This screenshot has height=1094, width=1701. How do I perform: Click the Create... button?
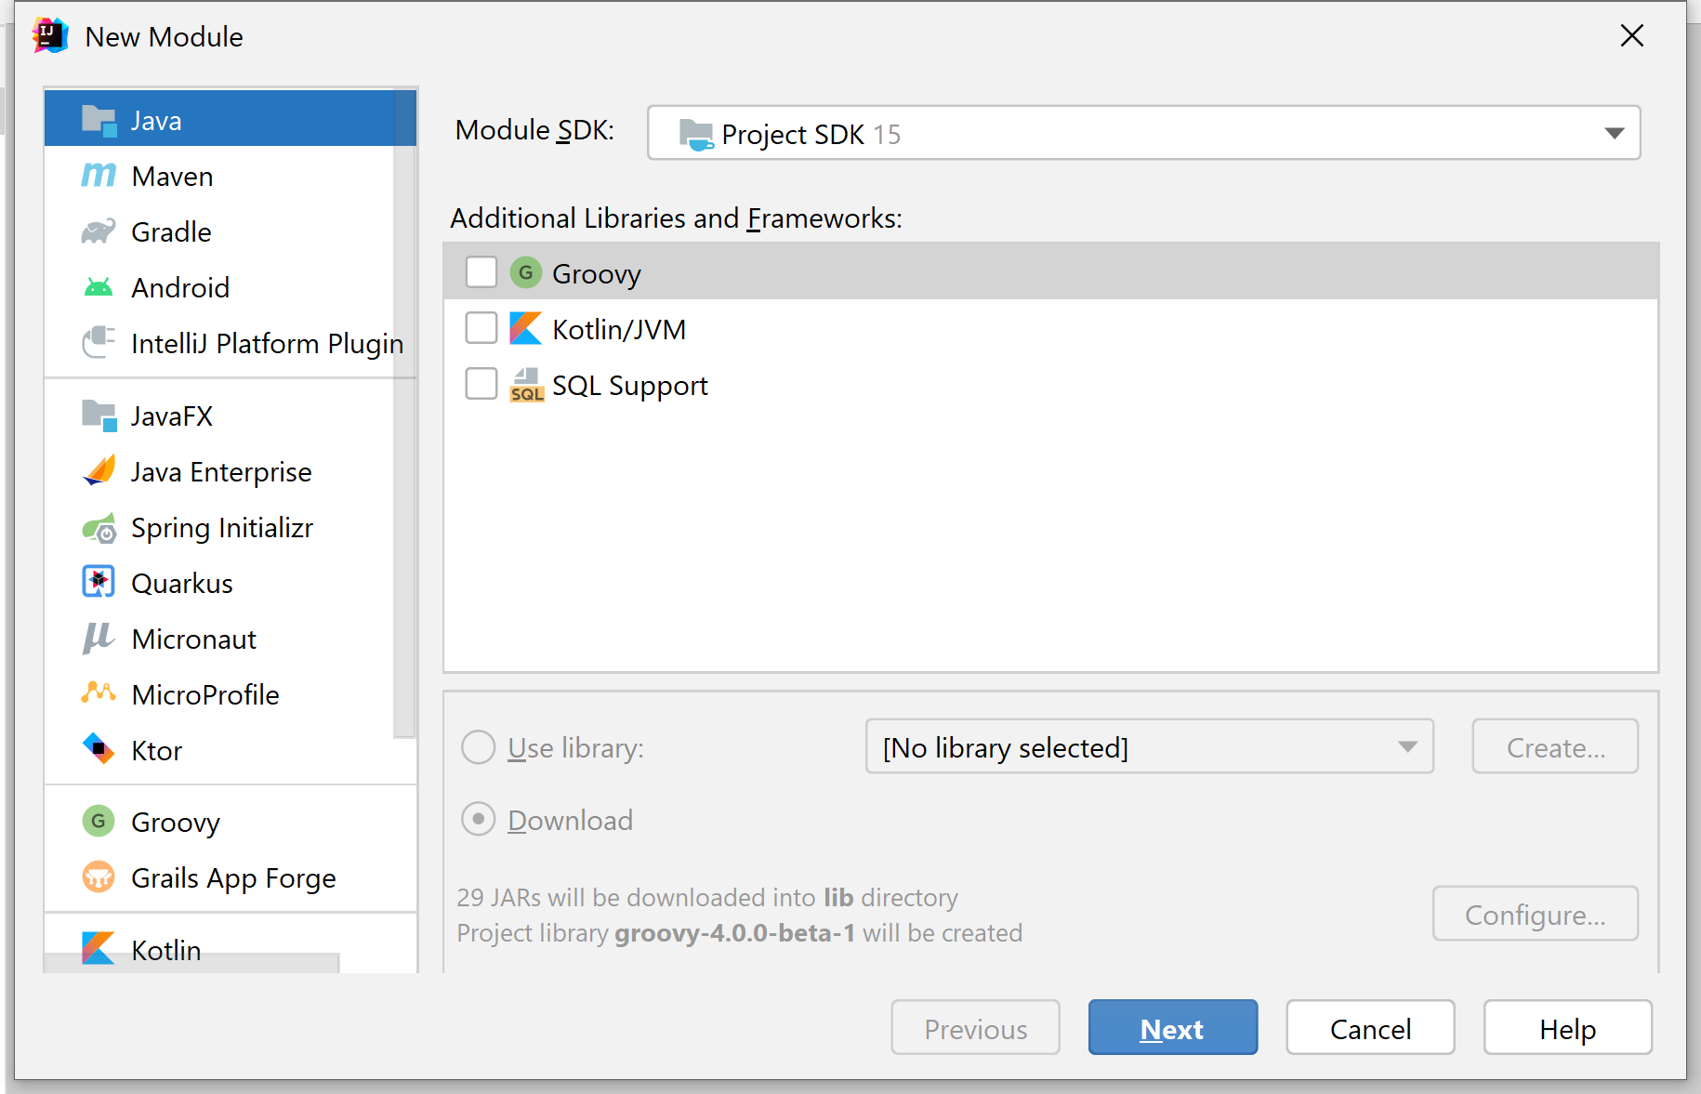pyautogui.click(x=1555, y=746)
